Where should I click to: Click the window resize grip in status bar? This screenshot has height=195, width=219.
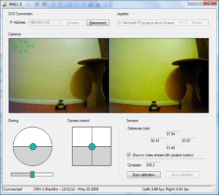point(214,190)
